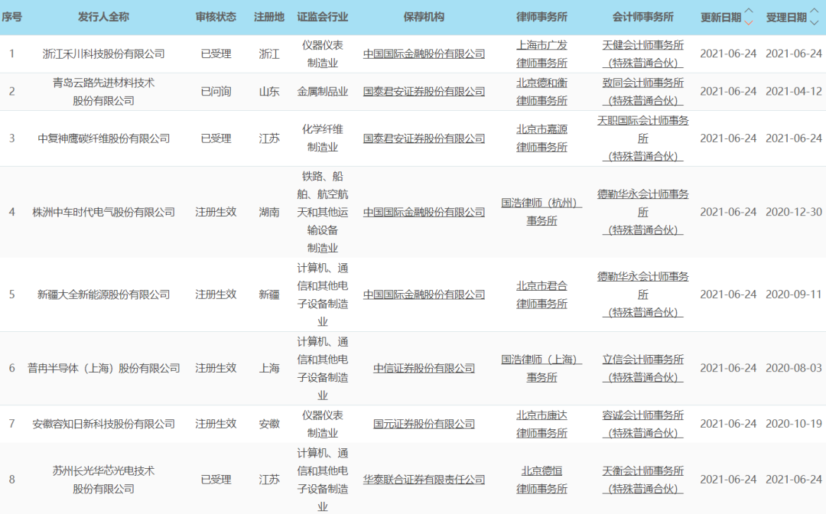The image size is (826, 514).
Task: Click 山东 registration location cell
Action: (269, 92)
